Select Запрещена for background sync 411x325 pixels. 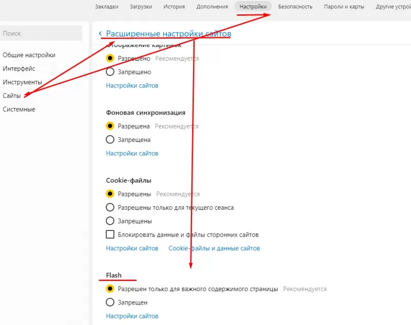(110, 139)
